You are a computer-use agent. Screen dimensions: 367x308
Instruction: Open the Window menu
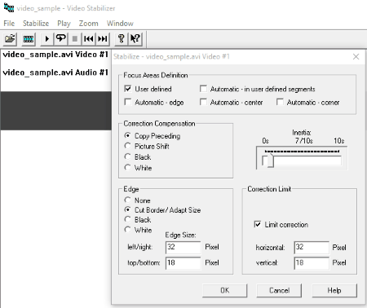120,24
